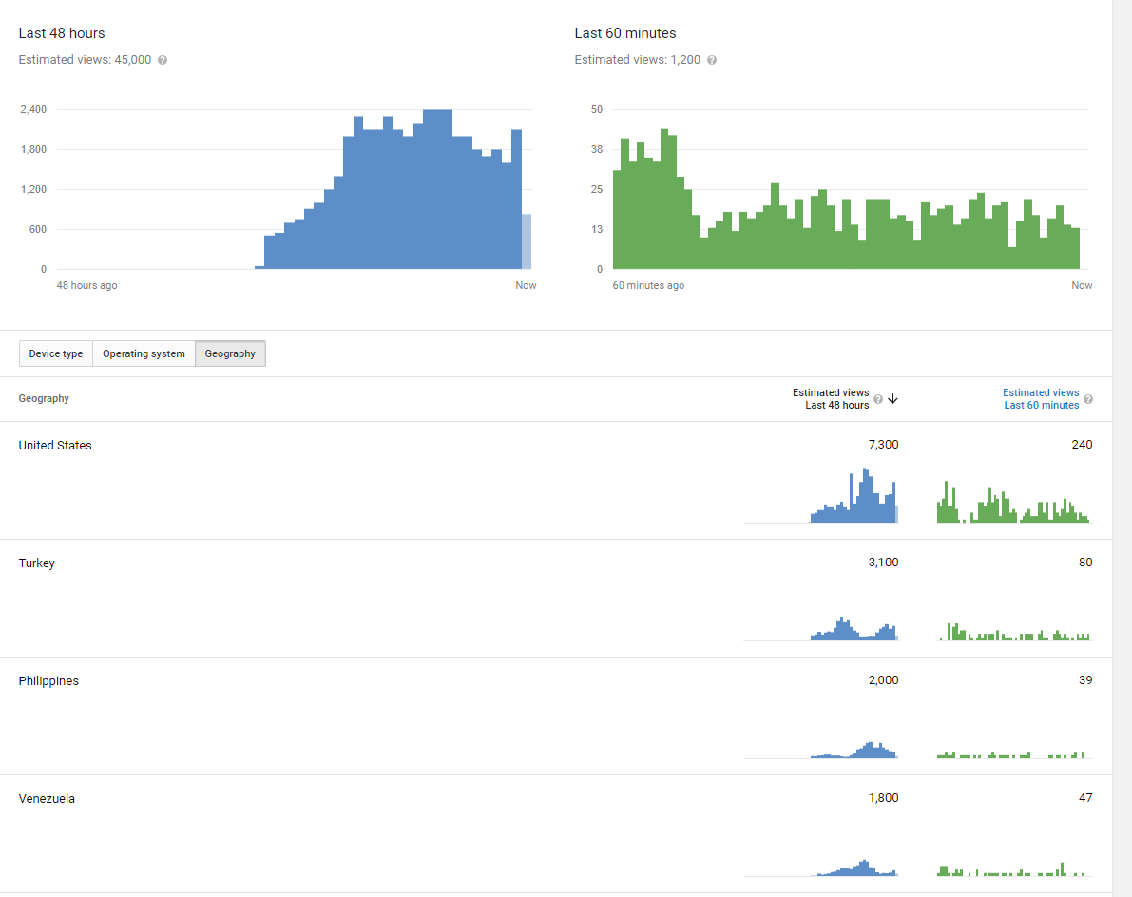Switch to the Device type tab
This screenshot has width=1132, height=897.
click(55, 353)
